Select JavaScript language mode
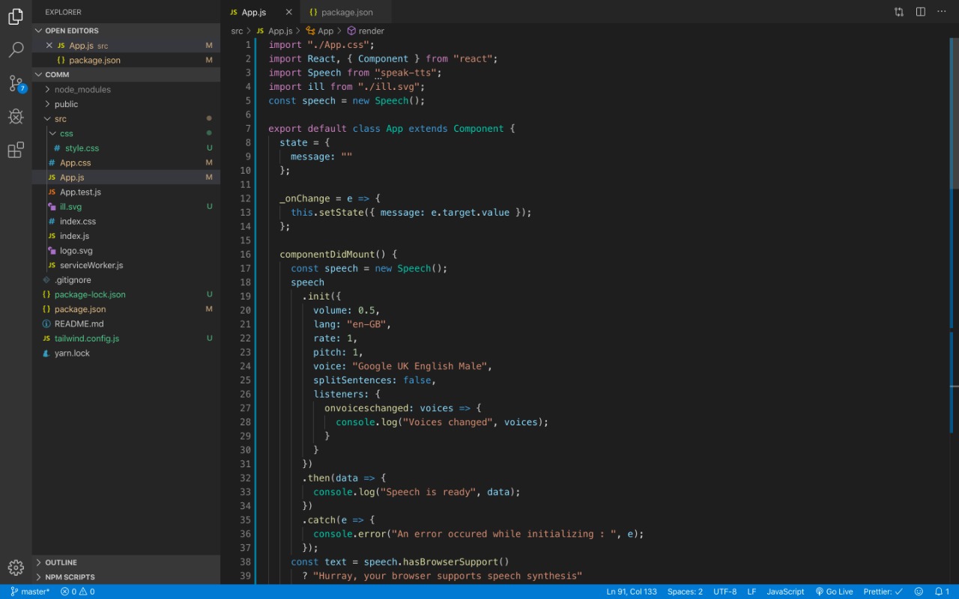This screenshot has width=959, height=599. pos(785,592)
